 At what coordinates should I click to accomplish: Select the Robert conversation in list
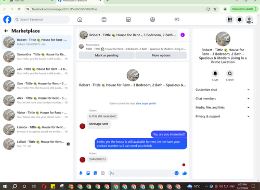(36, 42)
